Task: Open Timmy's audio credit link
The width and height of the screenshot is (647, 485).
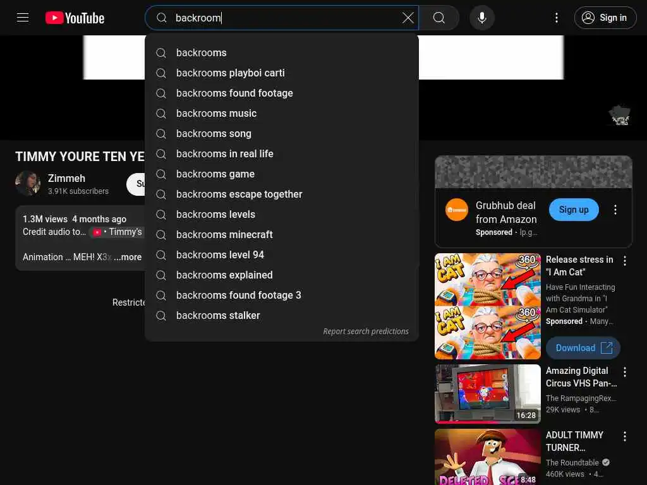Action: pos(118,232)
